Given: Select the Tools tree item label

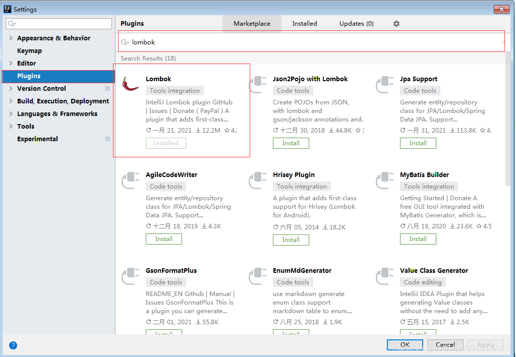Looking at the screenshot, I should [x=26, y=127].
